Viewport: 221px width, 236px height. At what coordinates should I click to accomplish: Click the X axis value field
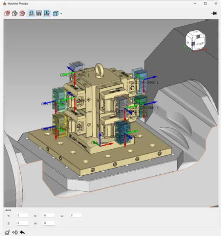coord(49,216)
